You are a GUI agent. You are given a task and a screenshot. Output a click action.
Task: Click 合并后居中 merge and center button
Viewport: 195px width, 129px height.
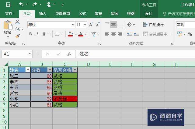[x=155, y=34]
